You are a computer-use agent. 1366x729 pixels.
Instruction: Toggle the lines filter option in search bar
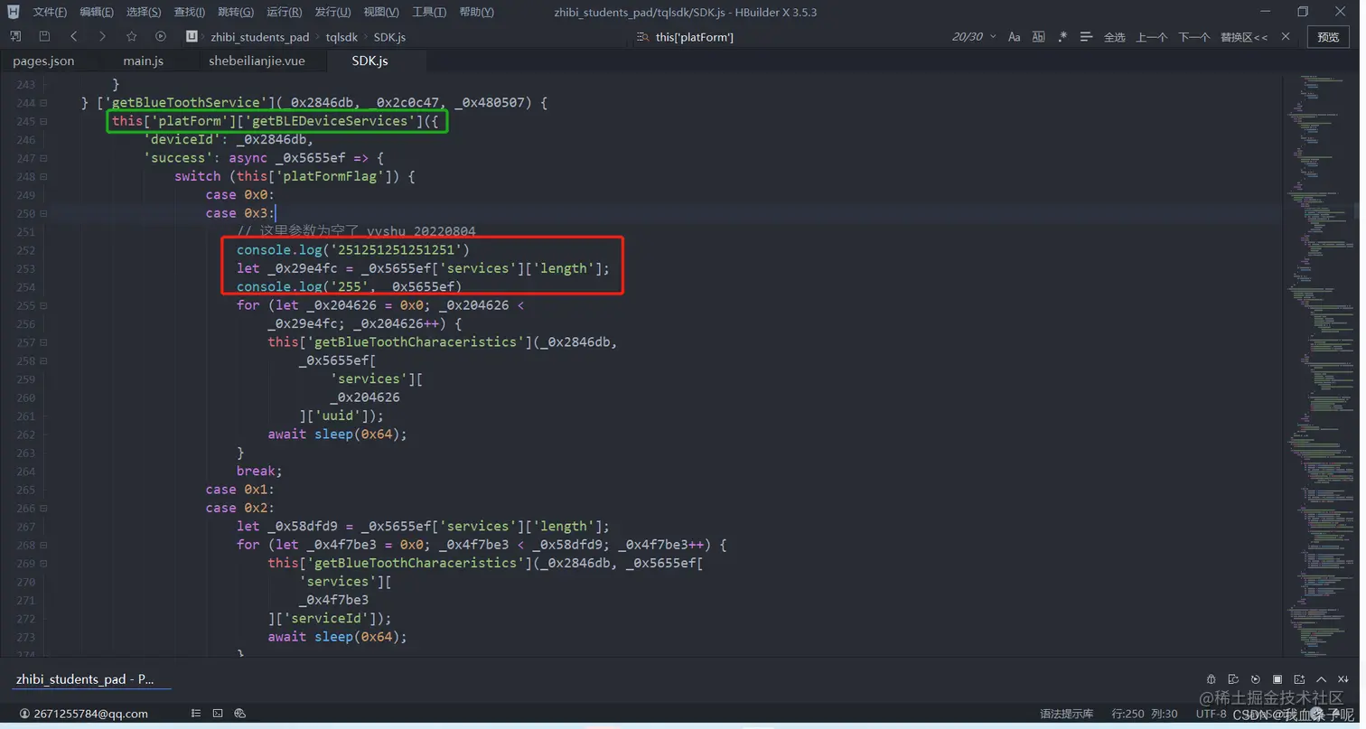pyautogui.click(x=1086, y=36)
